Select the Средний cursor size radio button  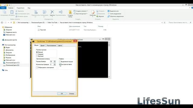(37, 54)
